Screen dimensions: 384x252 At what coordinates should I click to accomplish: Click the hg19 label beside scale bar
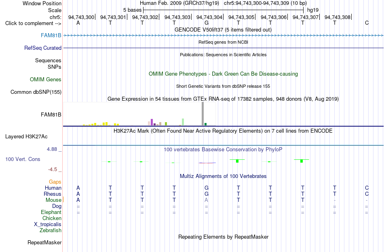coord(313,10)
